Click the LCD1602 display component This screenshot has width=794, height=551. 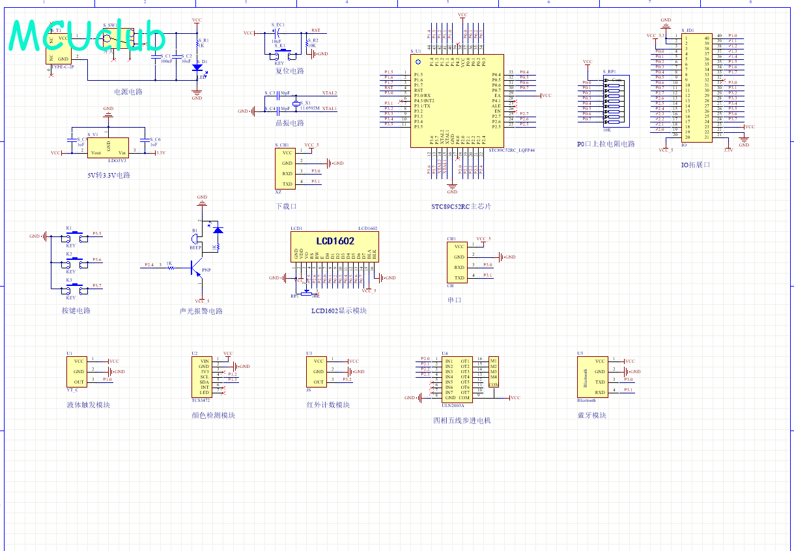[x=335, y=246]
